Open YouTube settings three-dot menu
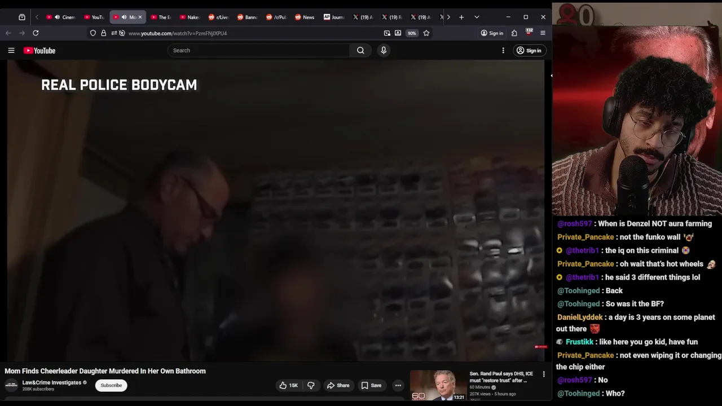Screen dimensions: 722x406 (503, 51)
